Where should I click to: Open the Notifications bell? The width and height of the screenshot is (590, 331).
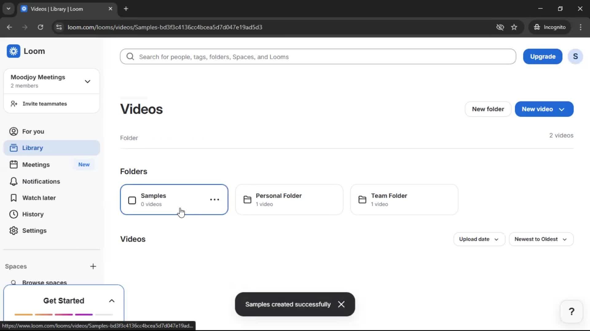tap(41, 181)
